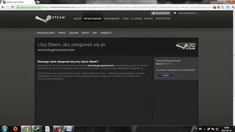Click the Steam tray icon
Screen dimensions: 235x132
point(209,129)
